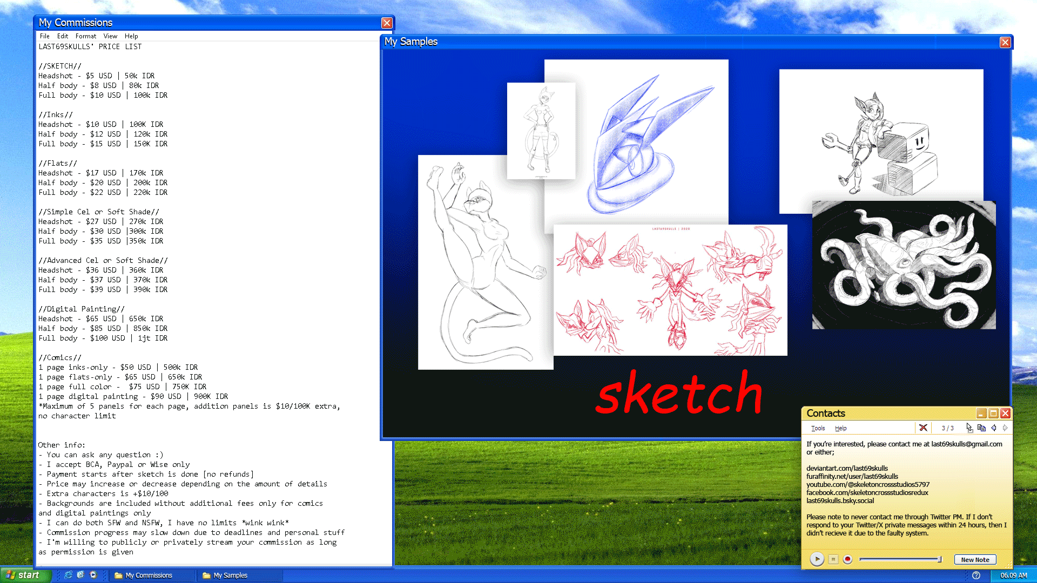The height and width of the screenshot is (583, 1037).
Task: Delete note with red X icon
Action: click(923, 428)
